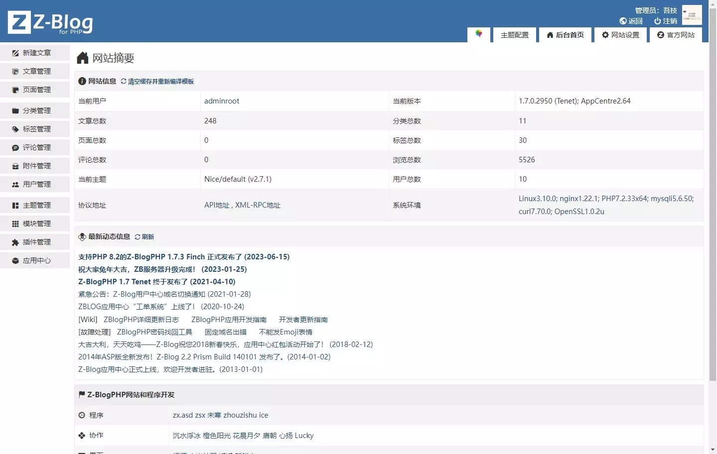Click the 用户管理 people icon
The height and width of the screenshot is (454, 717).
tap(15, 184)
